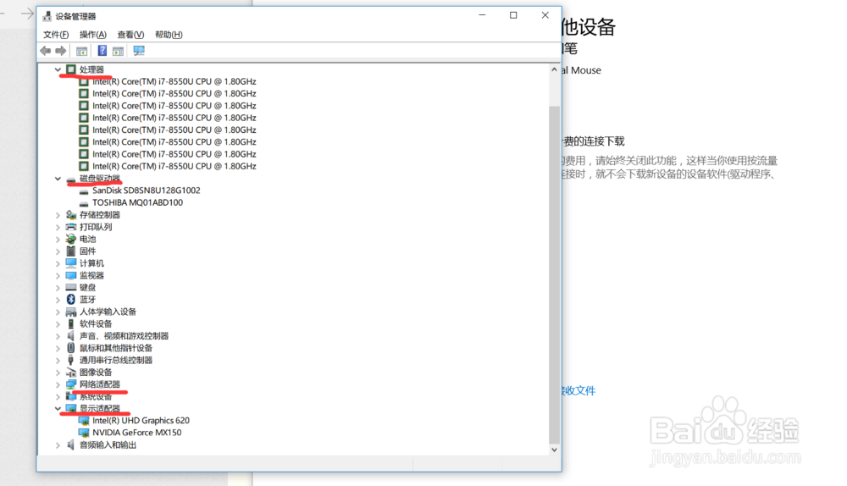This screenshot has width=847, height=486.
Task: Expand the 系统设备 system devices node
Action: coord(58,396)
